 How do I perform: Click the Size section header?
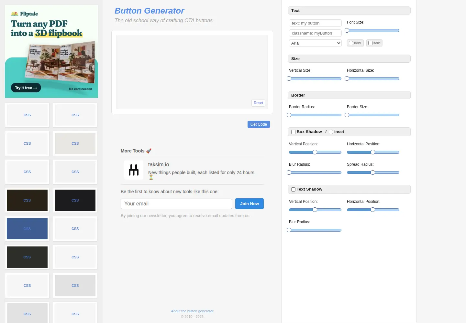tap(349, 59)
